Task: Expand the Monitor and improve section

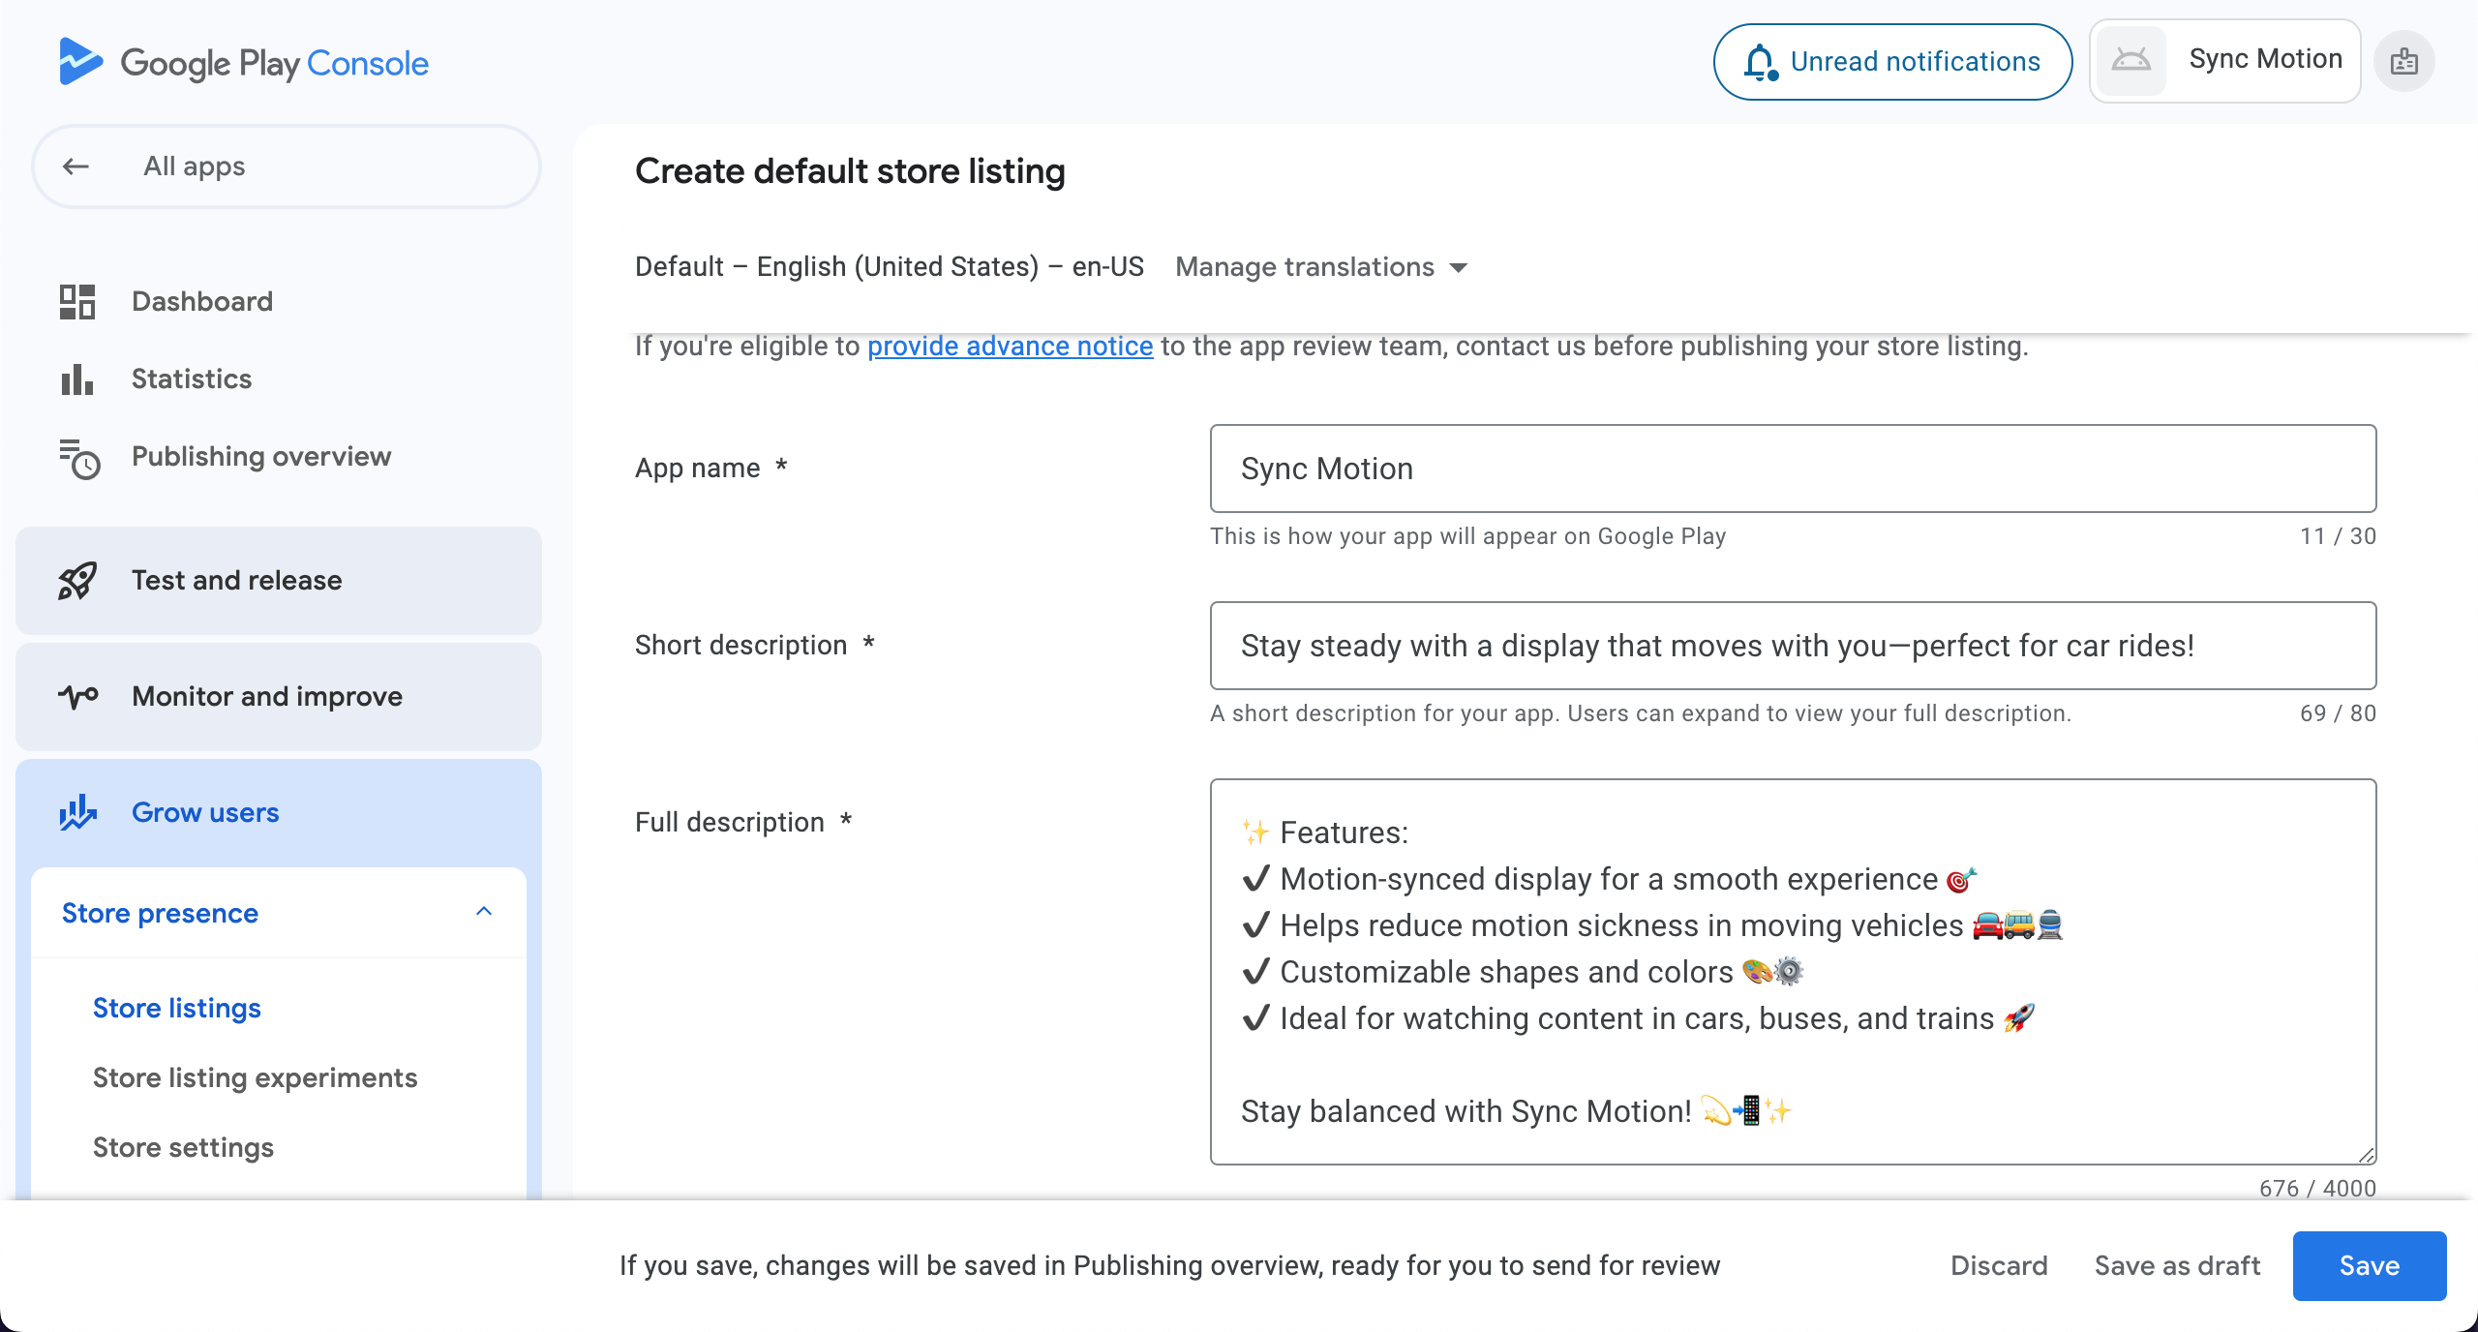Action: coord(279,697)
